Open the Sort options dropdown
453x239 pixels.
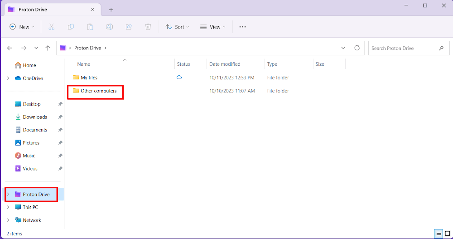pyautogui.click(x=177, y=27)
